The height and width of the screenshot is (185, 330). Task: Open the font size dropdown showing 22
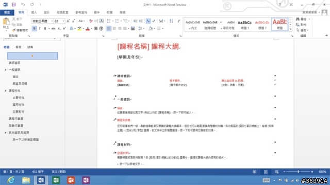pyautogui.click(x=63, y=21)
